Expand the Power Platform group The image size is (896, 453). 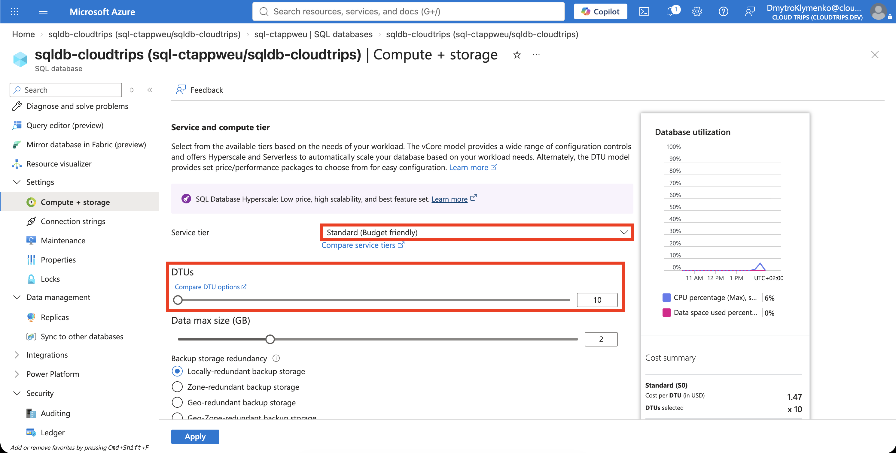[x=17, y=374]
